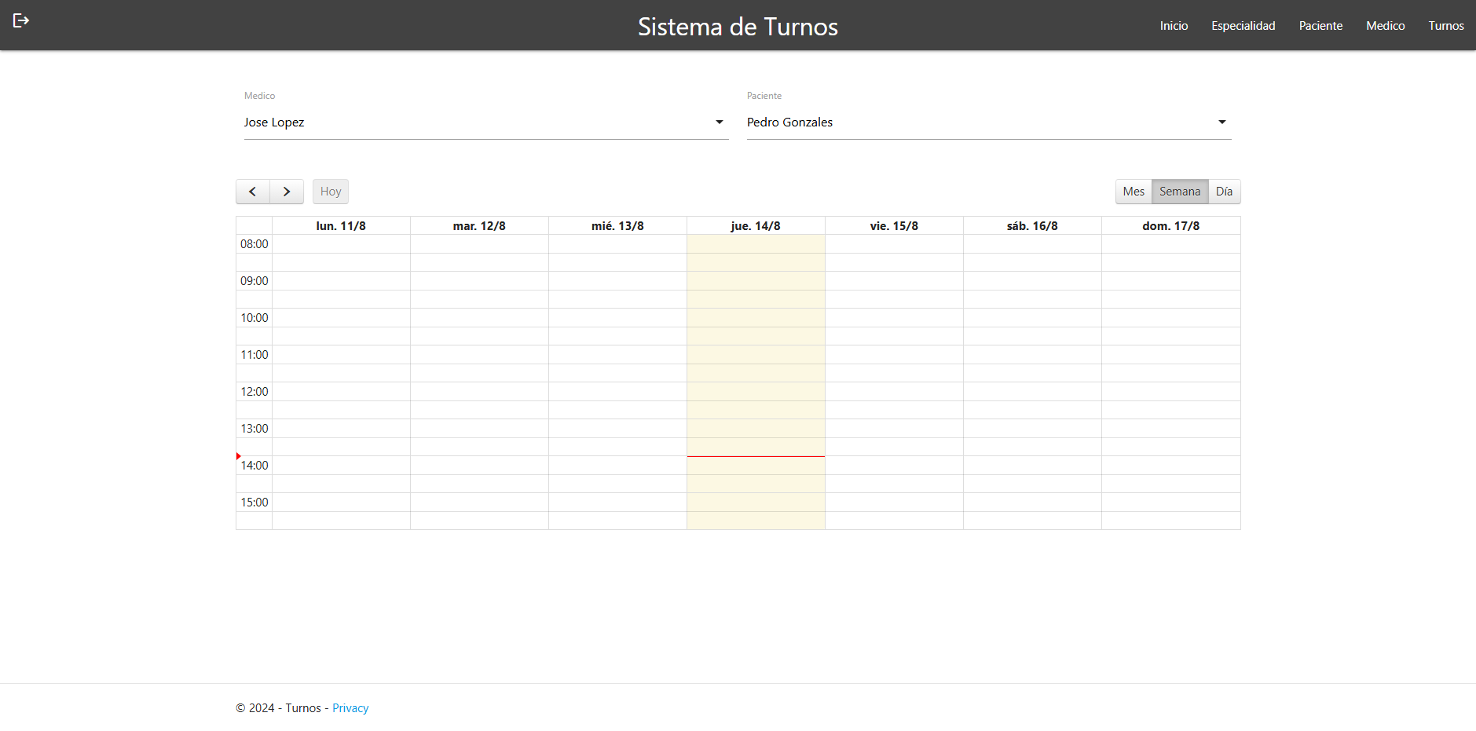Click the red current-time marker arrow
Screen dimensions: 1476x731
[x=238, y=455]
